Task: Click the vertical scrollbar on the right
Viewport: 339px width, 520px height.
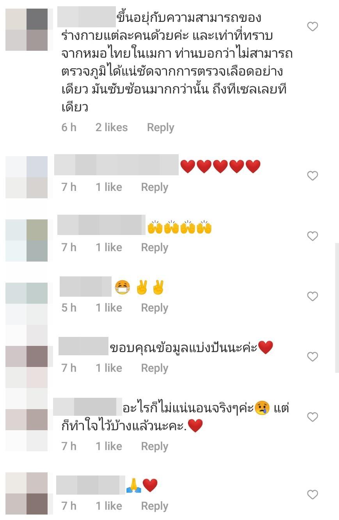Action: (x=337, y=308)
